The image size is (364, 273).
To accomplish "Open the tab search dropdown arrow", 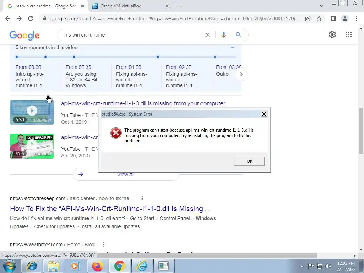I will 321,6.
